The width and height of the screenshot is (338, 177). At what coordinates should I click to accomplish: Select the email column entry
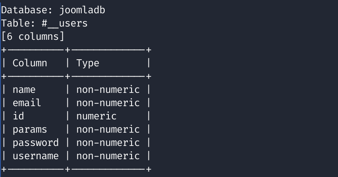pos(27,103)
